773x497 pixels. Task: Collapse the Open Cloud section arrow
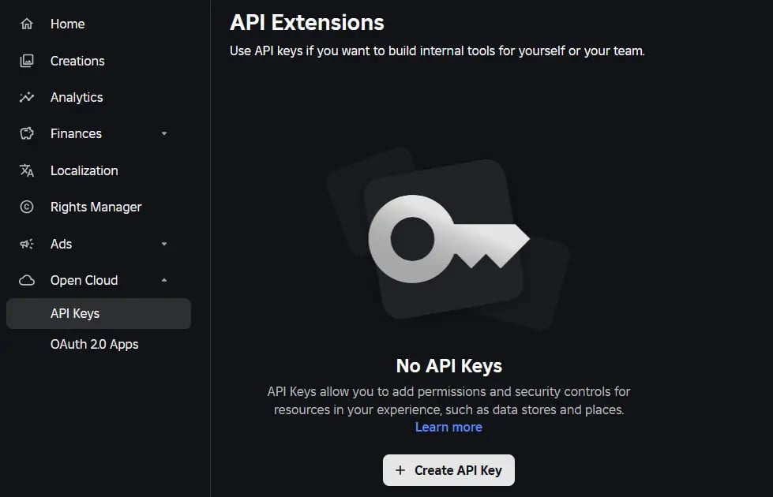pyautogui.click(x=164, y=280)
